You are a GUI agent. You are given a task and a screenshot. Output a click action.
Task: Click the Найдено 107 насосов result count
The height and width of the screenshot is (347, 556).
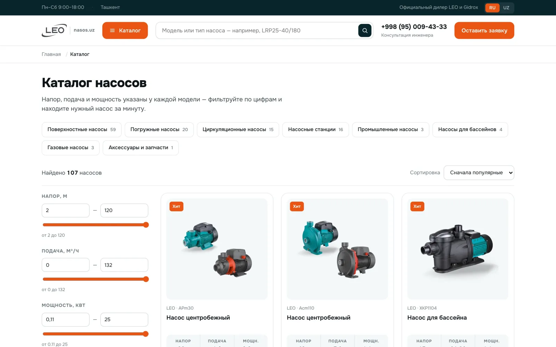[72, 173]
